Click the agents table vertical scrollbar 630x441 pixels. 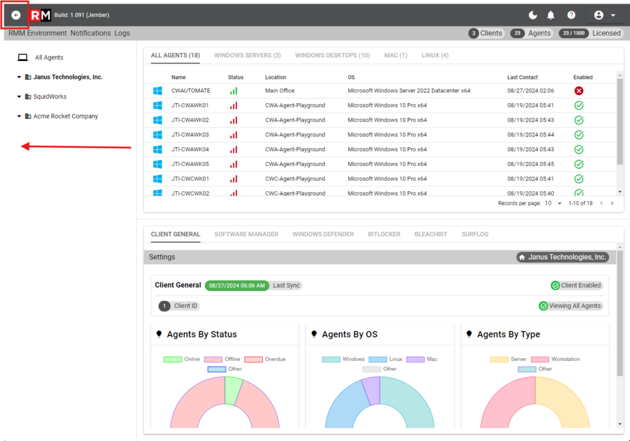(x=620, y=123)
